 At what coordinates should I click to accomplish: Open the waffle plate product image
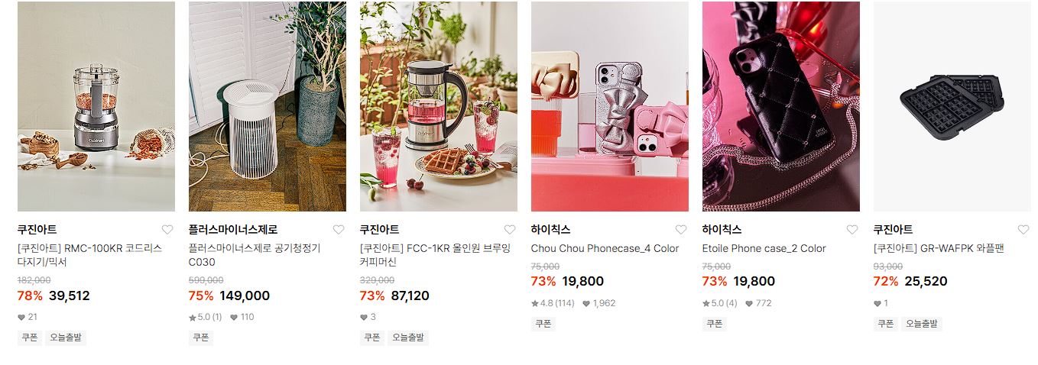pyautogui.click(x=952, y=106)
